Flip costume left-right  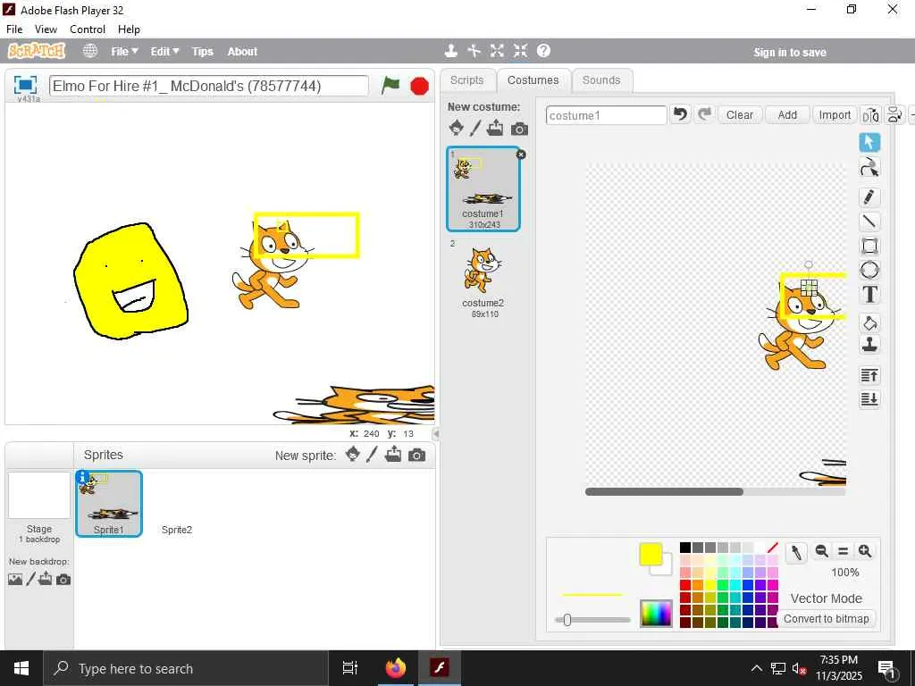point(870,115)
